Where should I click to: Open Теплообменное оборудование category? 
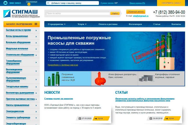[x=14, y=62]
